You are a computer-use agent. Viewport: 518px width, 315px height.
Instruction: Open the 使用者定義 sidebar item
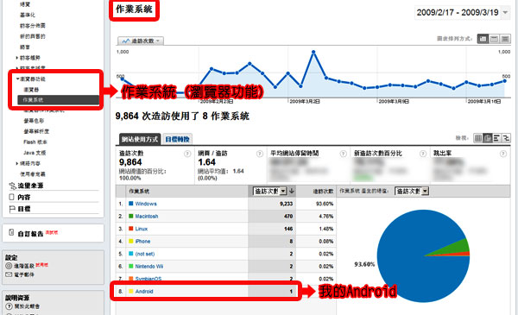33,174
